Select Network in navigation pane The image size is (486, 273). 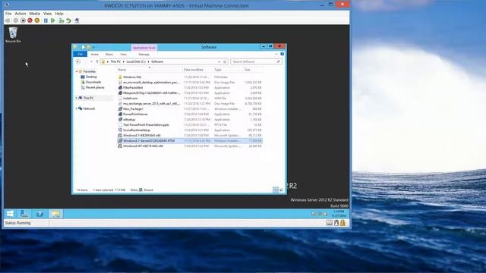[x=89, y=108]
